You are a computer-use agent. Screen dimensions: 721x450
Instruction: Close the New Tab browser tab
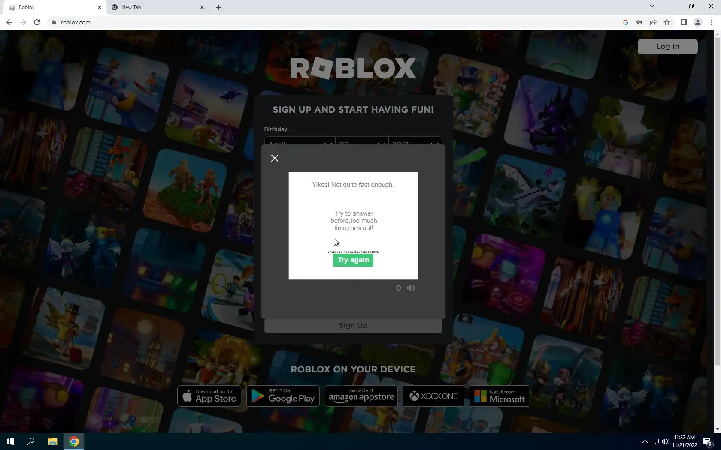[x=202, y=7]
